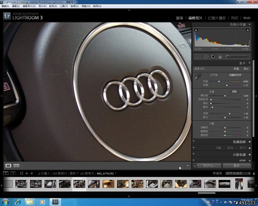This screenshot has width=258, height=206.
Task: Open Windows Explorer folder taskbar icon
Action: point(29,202)
